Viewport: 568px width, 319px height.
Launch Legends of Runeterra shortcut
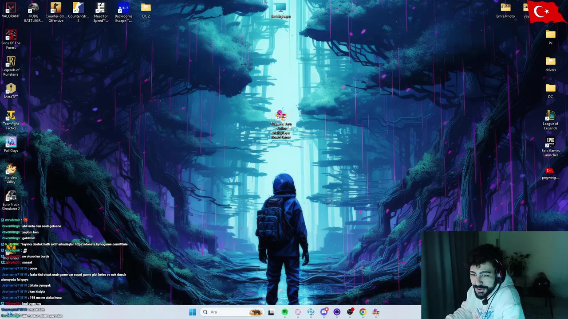(x=11, y=66)
